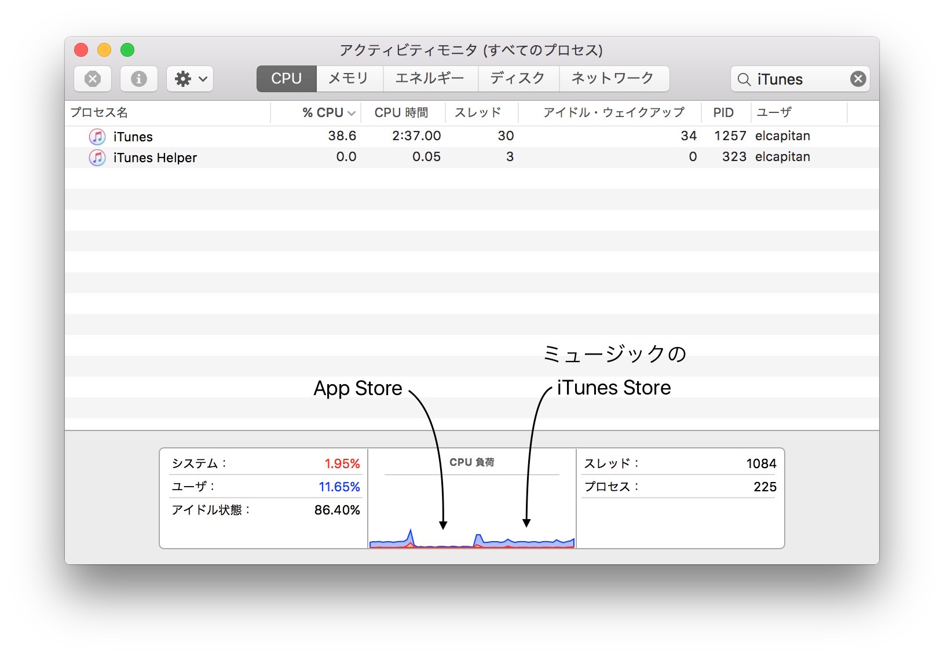
Task: Click the 2:37.00 CPU time value
Action: [x=416, y=136]
